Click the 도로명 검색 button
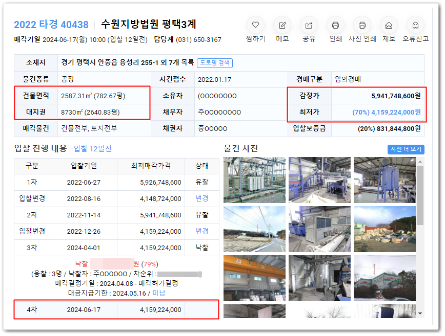The height and width of the screenshot is (336, 445). click(215, 63)
